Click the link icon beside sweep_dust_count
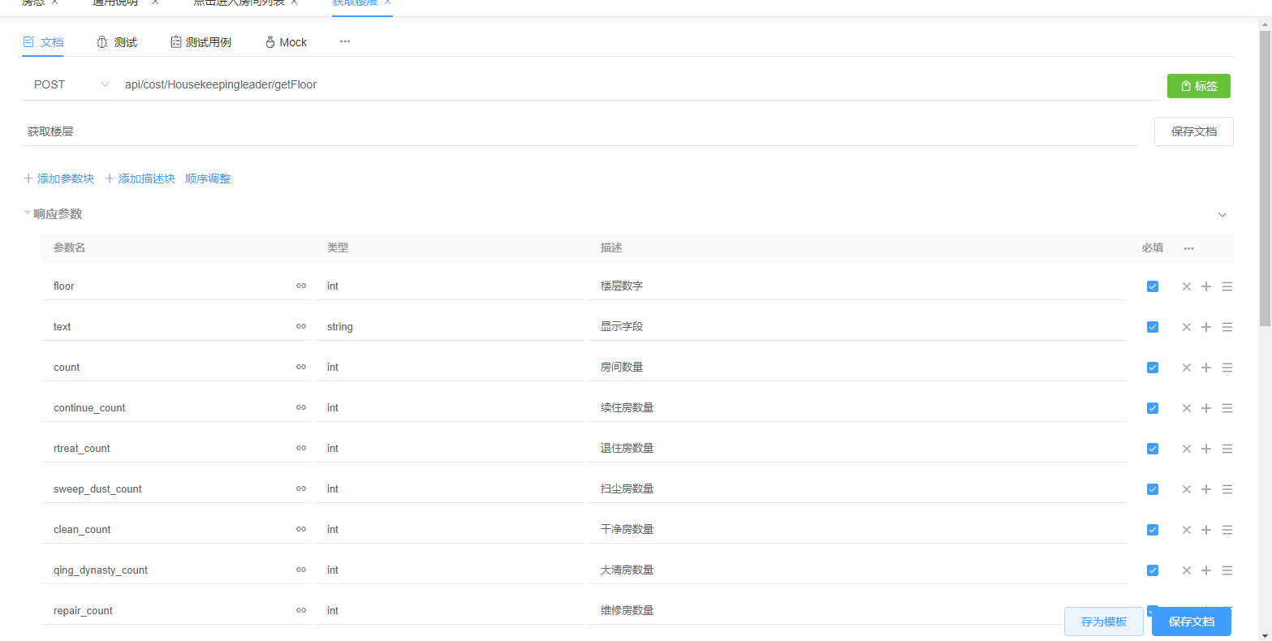Screen dimensions: 1272x641 (301, 488)
